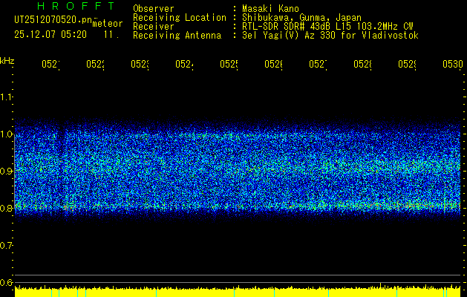Click the 'Receiving Location' field label

point(179,17)
